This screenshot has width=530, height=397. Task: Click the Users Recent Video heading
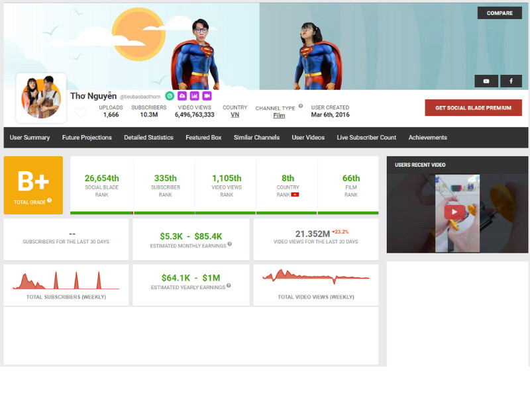coord(420,165)
